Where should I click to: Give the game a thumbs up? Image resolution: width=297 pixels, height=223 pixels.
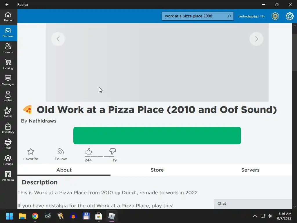pos(88,151)
